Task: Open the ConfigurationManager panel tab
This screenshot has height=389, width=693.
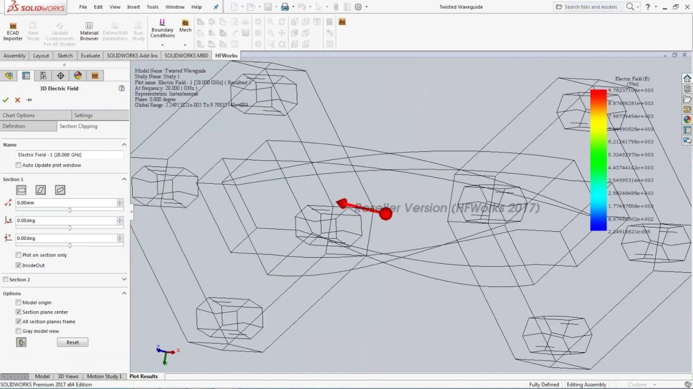Action: click(43, 76)
